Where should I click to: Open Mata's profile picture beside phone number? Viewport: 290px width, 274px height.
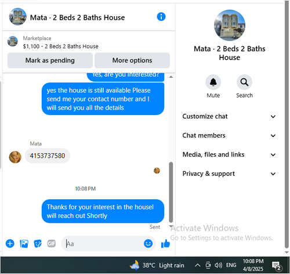(15, 157)
